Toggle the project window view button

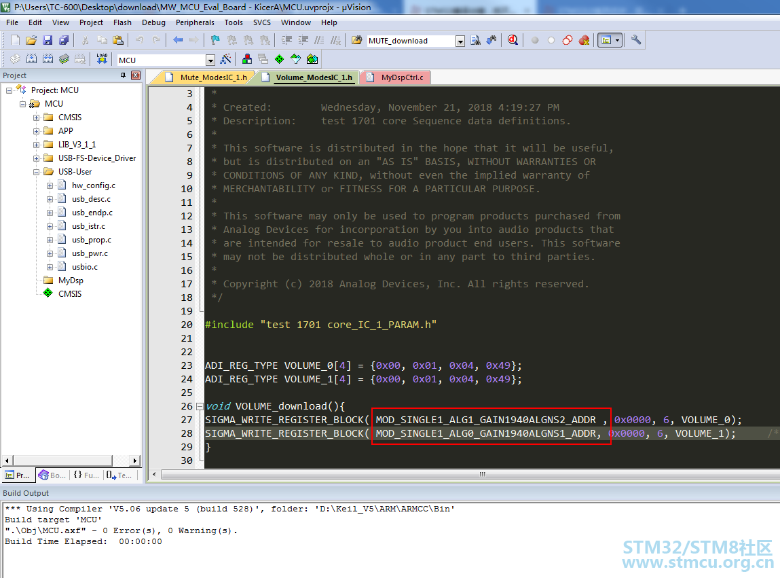pos(606,40)
